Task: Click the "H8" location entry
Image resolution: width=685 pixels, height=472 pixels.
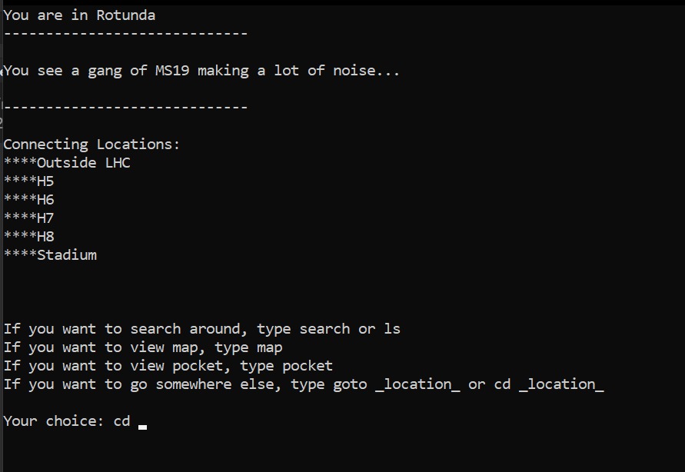Action: point(45,237)
